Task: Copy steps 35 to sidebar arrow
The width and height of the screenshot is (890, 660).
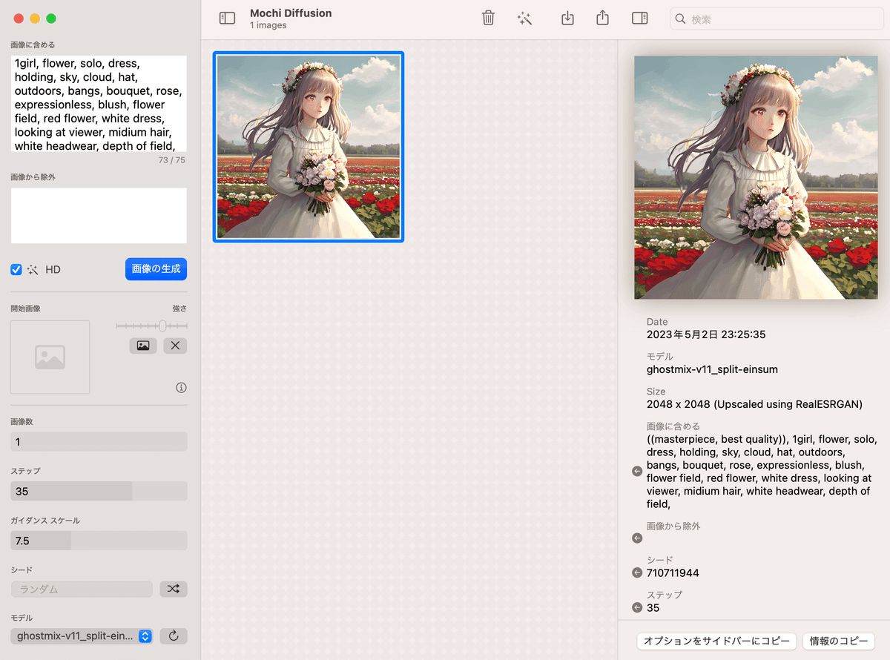Action: [637, 607]
